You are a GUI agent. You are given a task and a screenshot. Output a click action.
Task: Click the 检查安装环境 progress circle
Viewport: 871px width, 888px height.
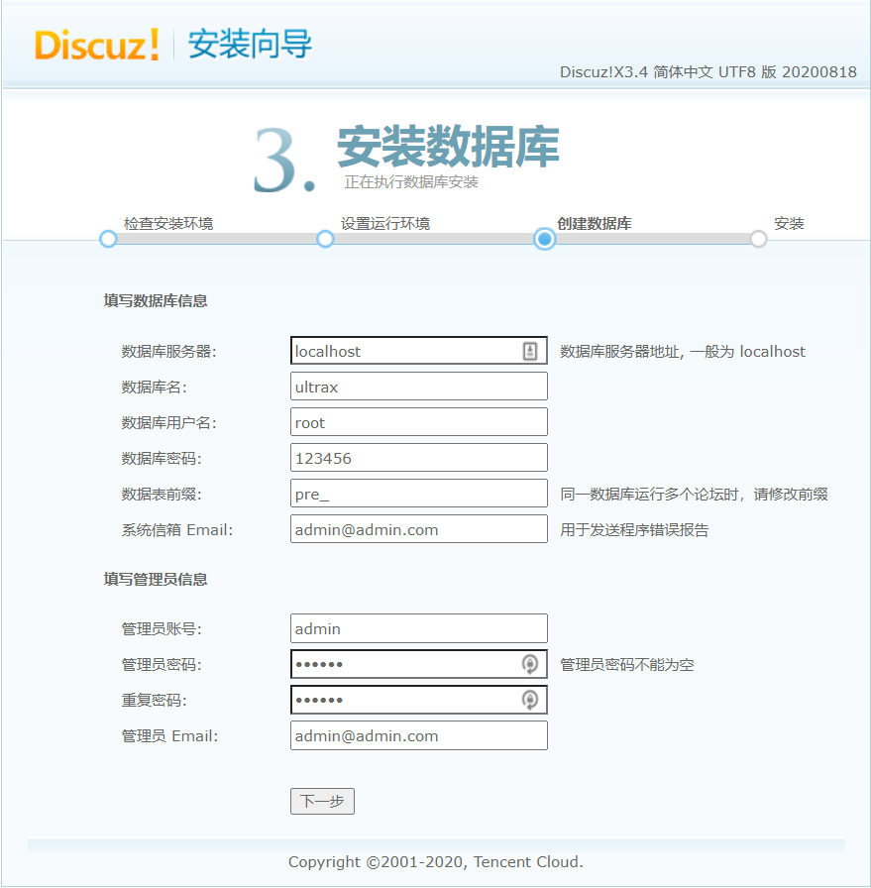click(107, 239)
